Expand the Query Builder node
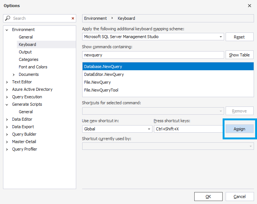 [7, 135]
